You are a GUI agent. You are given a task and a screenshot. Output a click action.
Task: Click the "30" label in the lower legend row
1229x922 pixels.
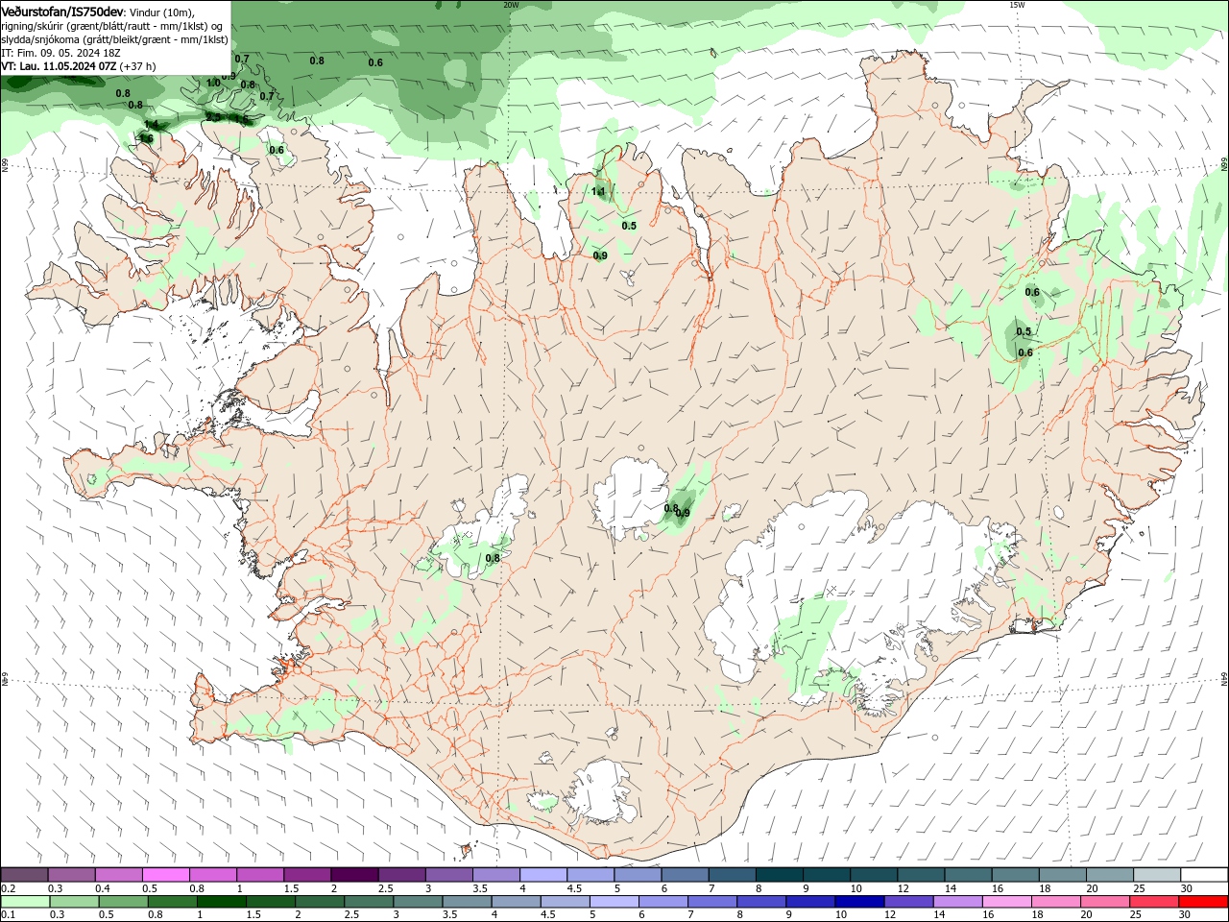tap(1184, 914)
